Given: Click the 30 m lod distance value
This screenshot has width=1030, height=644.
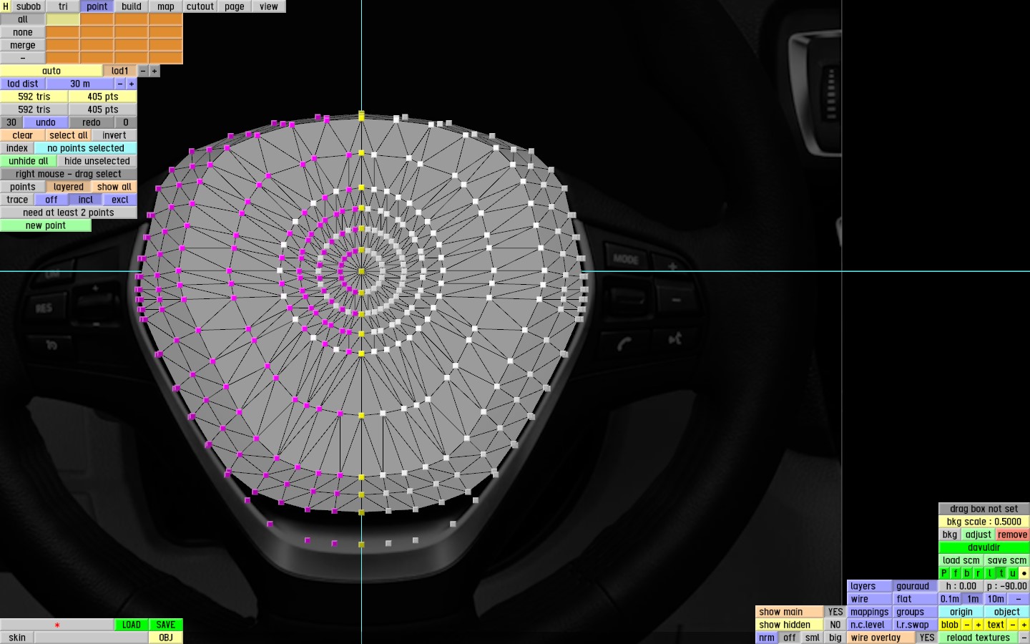Looking at the screenshot, I should (80, 84).
